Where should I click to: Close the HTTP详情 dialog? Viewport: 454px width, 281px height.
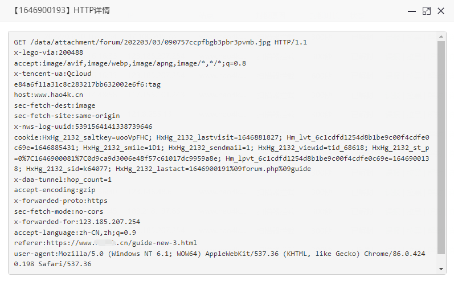[x=441, y=11]
